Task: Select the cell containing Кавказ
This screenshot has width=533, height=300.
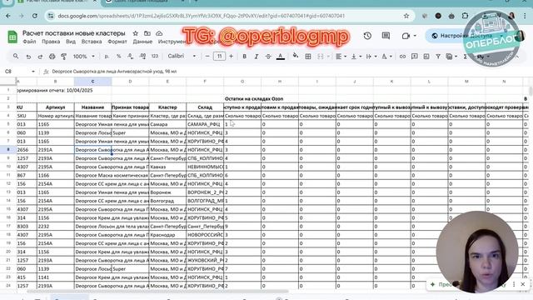Action: tap(167, 167)
